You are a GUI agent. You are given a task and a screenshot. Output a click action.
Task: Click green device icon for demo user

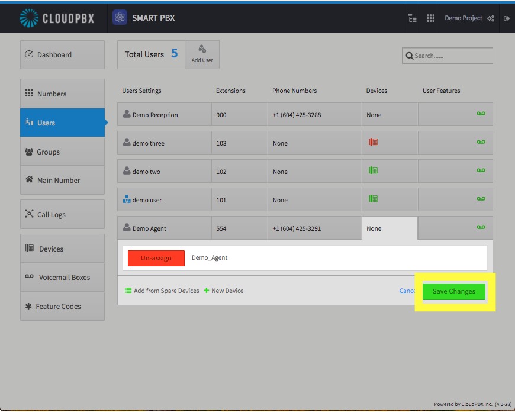point(373,199)
